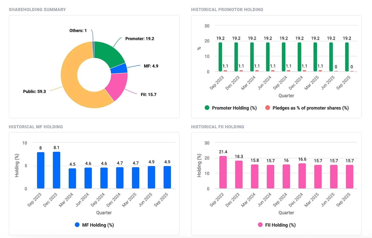
Task: Click the 'HISTORICAL PROMOTOR HOLDING' heading
Action: [x=227, y=9]
